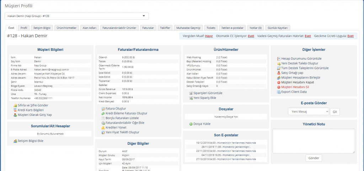This screenshot has width=364, height=171.
Task: Open the 04/11/2019 16:35 email entry
Action: 226,155
